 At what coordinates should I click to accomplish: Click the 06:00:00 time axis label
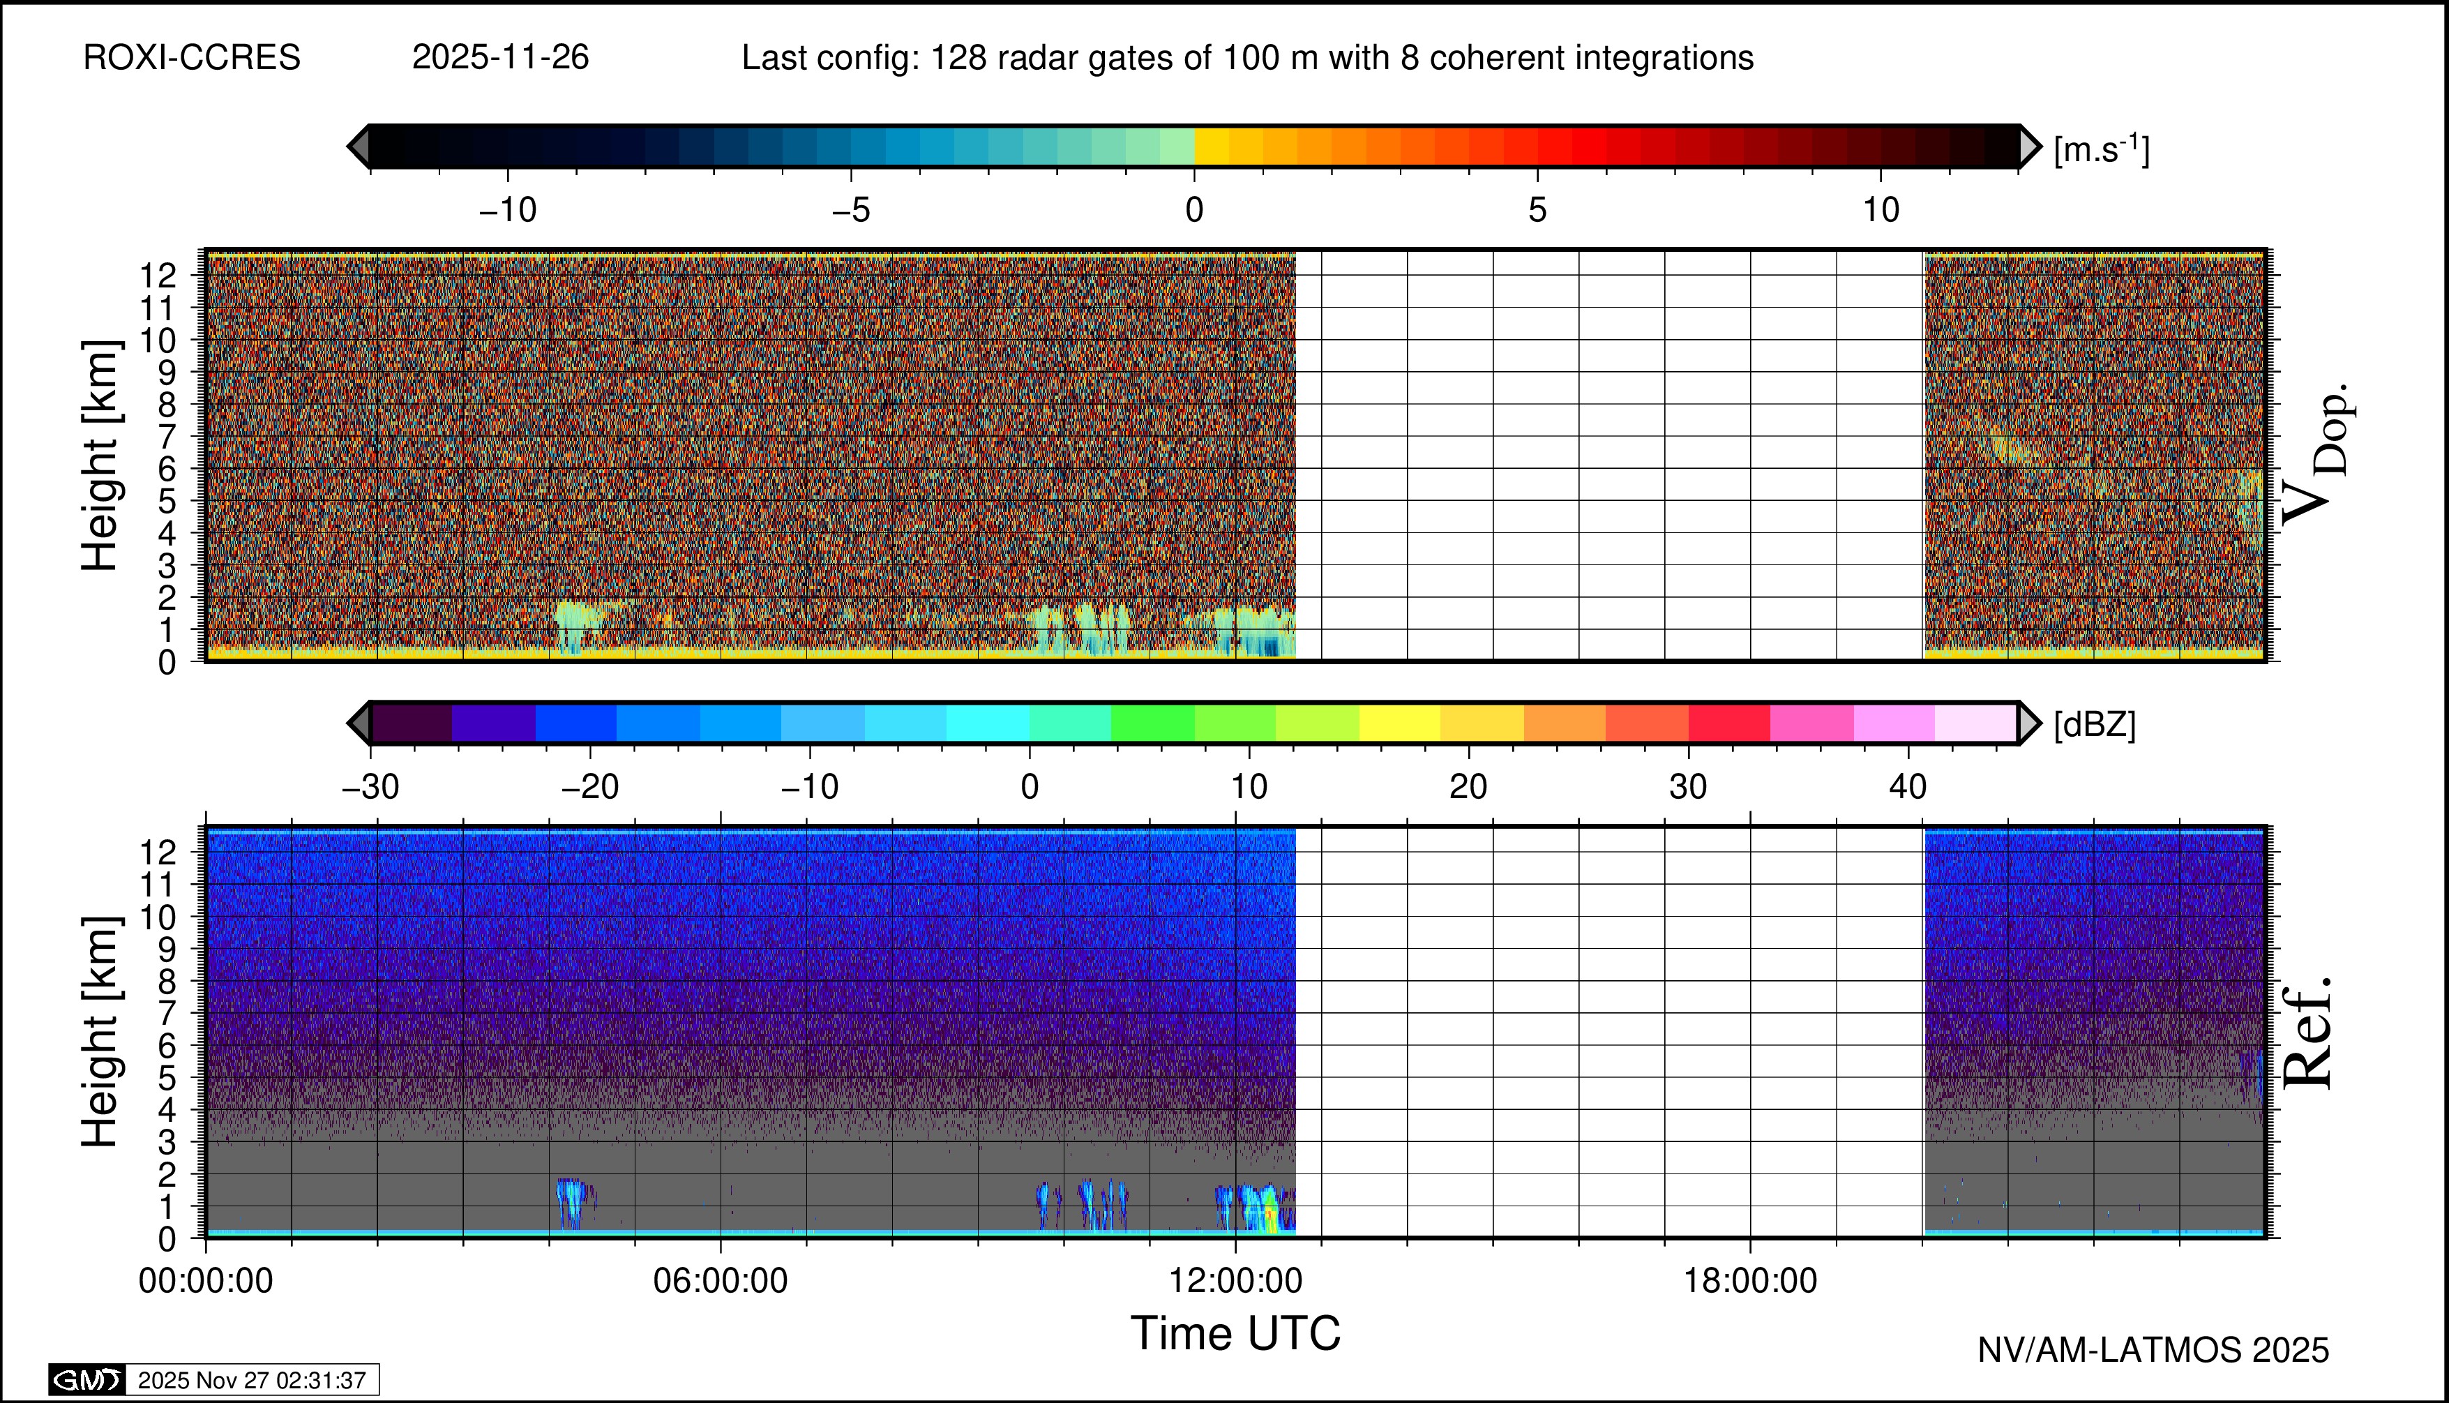[721, 1281]
